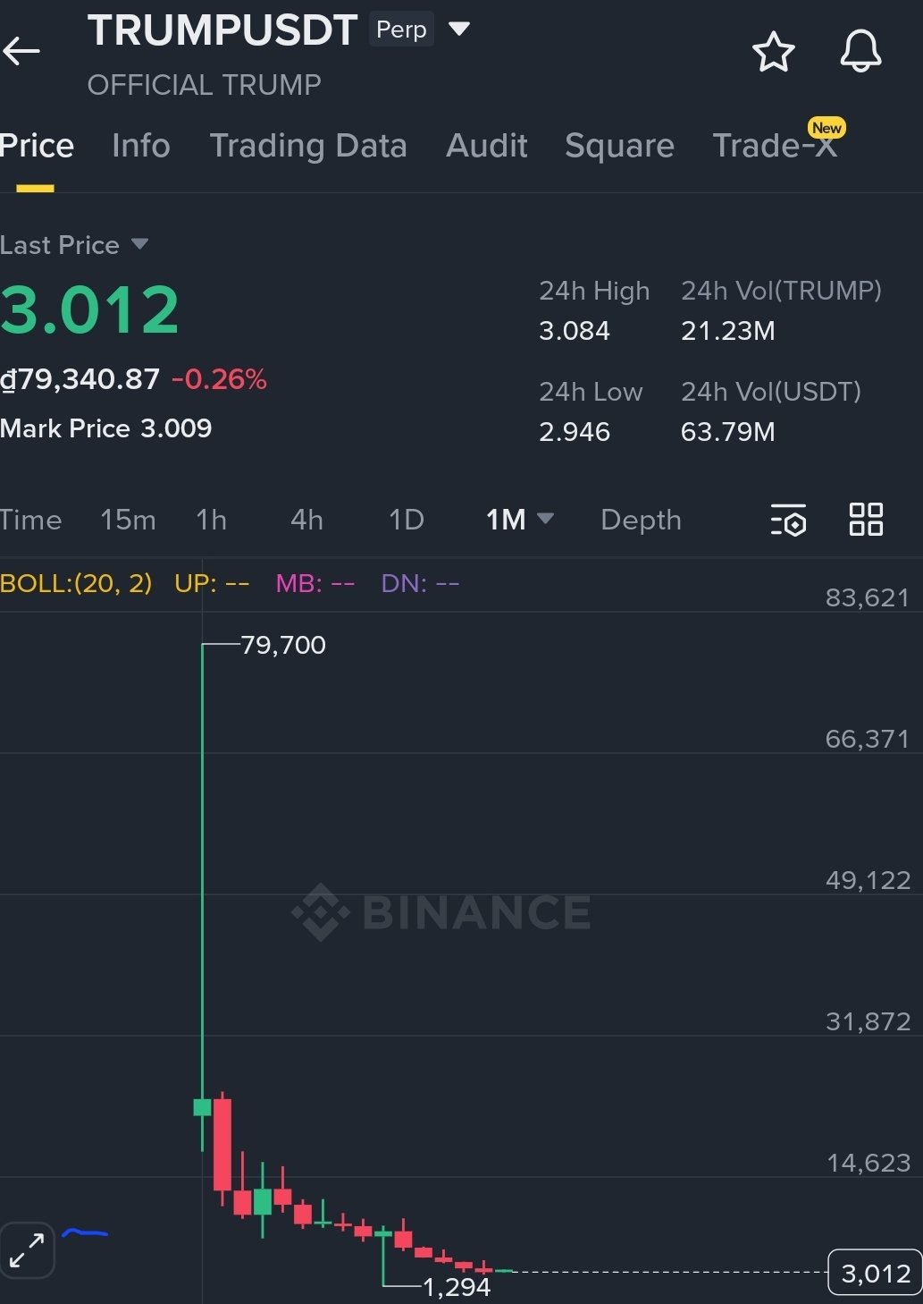Tap the back arrow icon
Image resolution: width=923 pixels, height=1304 pixels.
tap(21, 51)
